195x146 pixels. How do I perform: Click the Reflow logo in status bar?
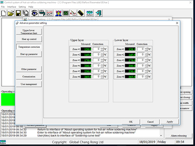pos(3,142)
